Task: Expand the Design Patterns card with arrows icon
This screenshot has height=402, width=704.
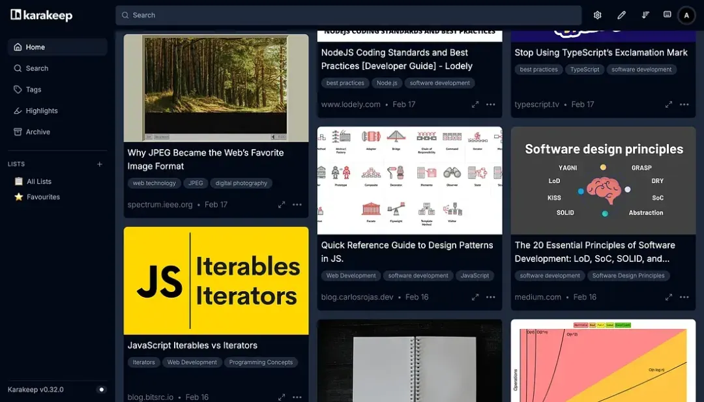Action: tap(475, 297)
